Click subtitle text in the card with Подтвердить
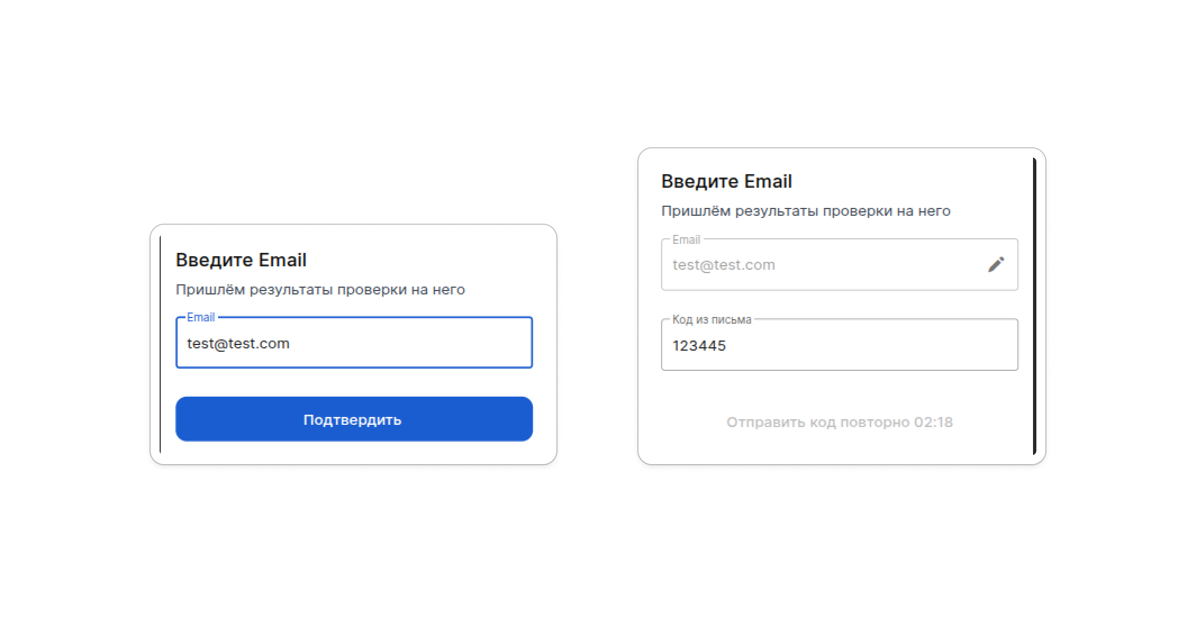The image size is (1196, 617). (x=320, y=290)
